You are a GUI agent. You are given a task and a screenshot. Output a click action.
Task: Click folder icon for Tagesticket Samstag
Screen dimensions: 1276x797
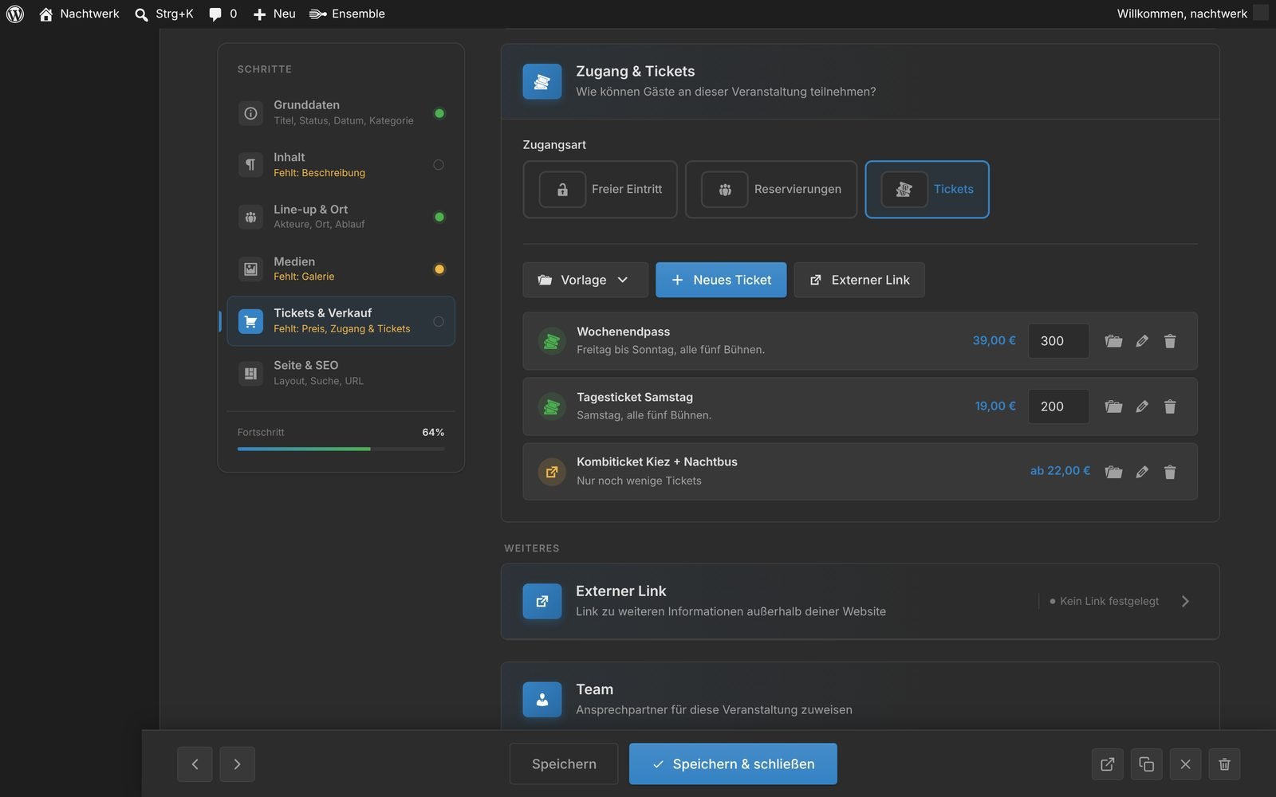click(x=1113, y=406)
